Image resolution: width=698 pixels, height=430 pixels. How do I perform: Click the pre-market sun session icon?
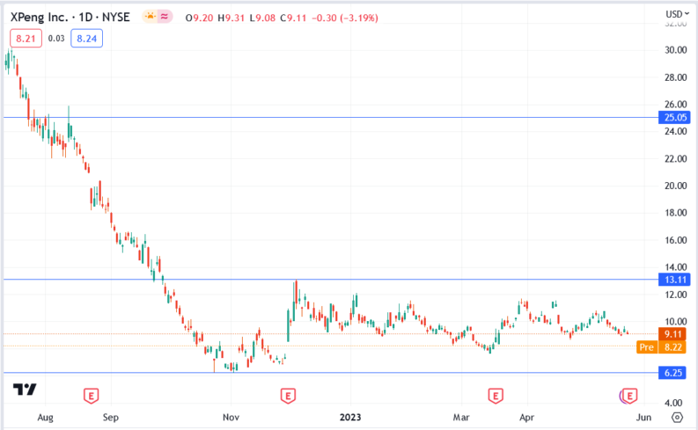[x=151, y=17]
